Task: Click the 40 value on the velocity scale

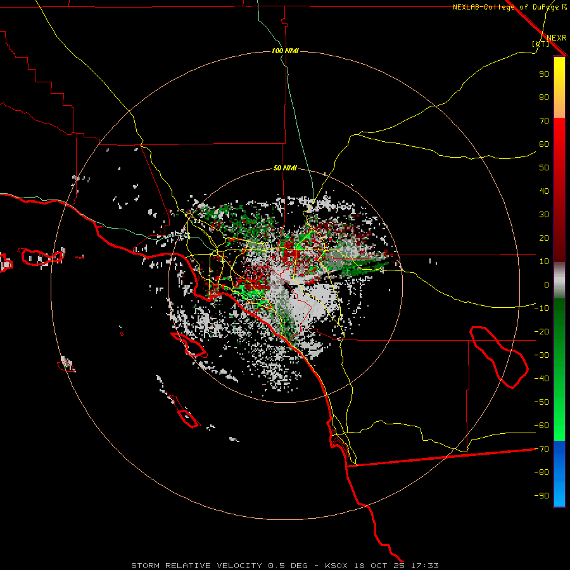Action: [x=544, y=191]
